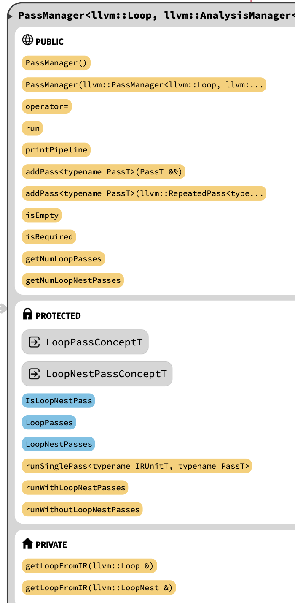Click the IsLoopNestPass field
295x603 pixels.
tap(59, 401)
